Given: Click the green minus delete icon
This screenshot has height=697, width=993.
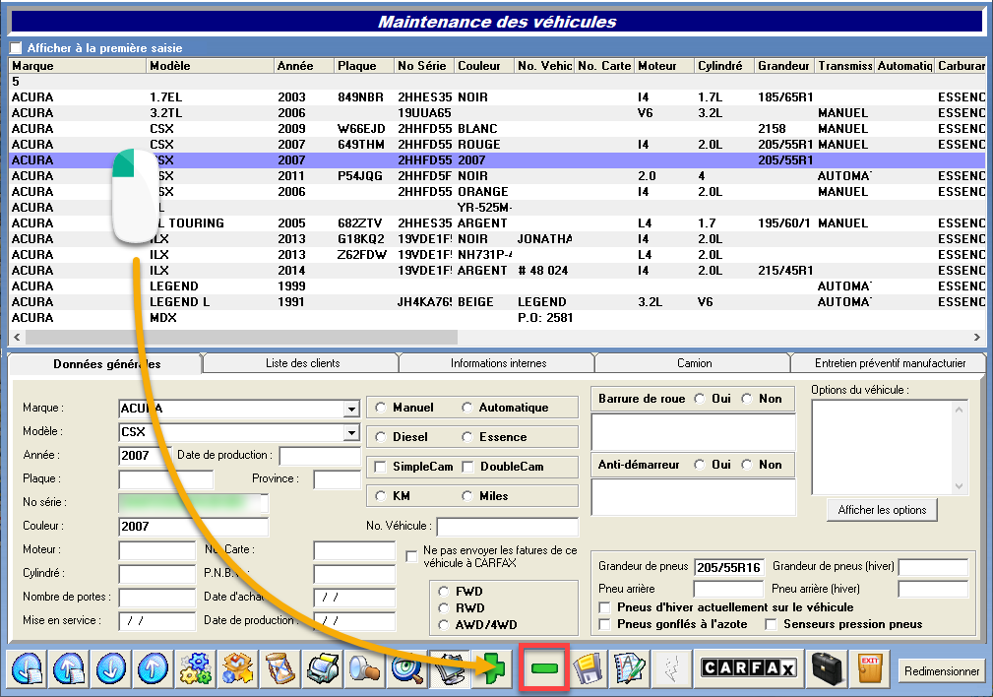Looking at the screenshot, I should click(544, 667).
